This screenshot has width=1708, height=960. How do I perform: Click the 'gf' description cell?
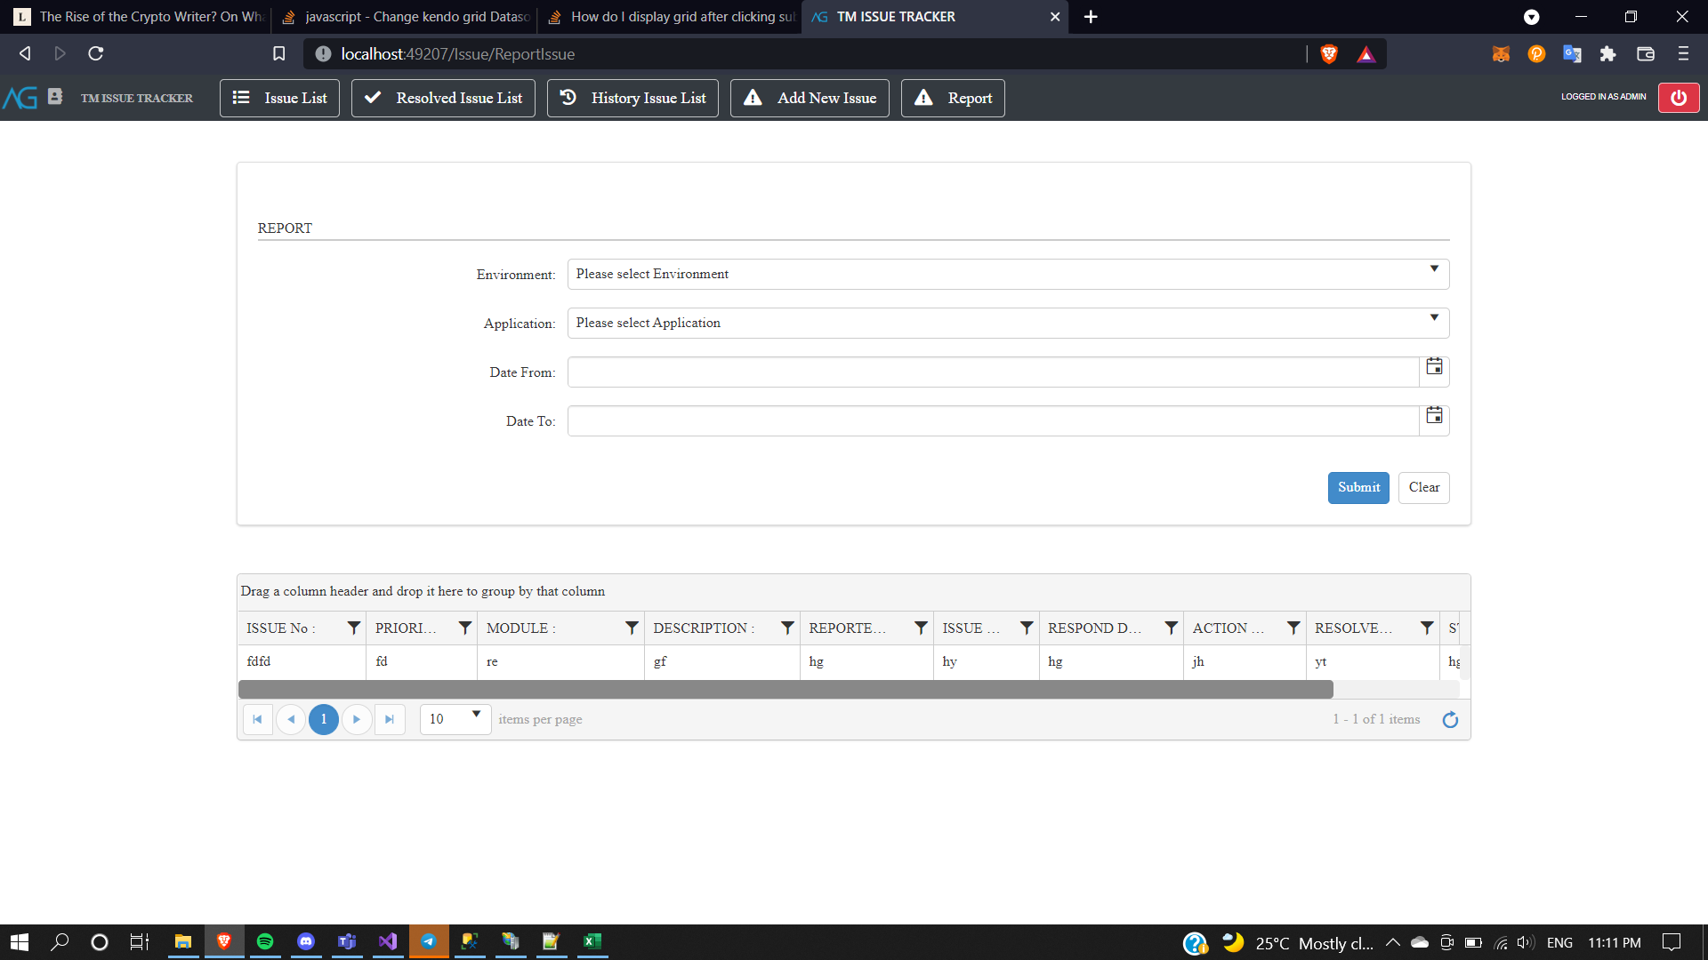pyautogui.click(x=721, y=662)
